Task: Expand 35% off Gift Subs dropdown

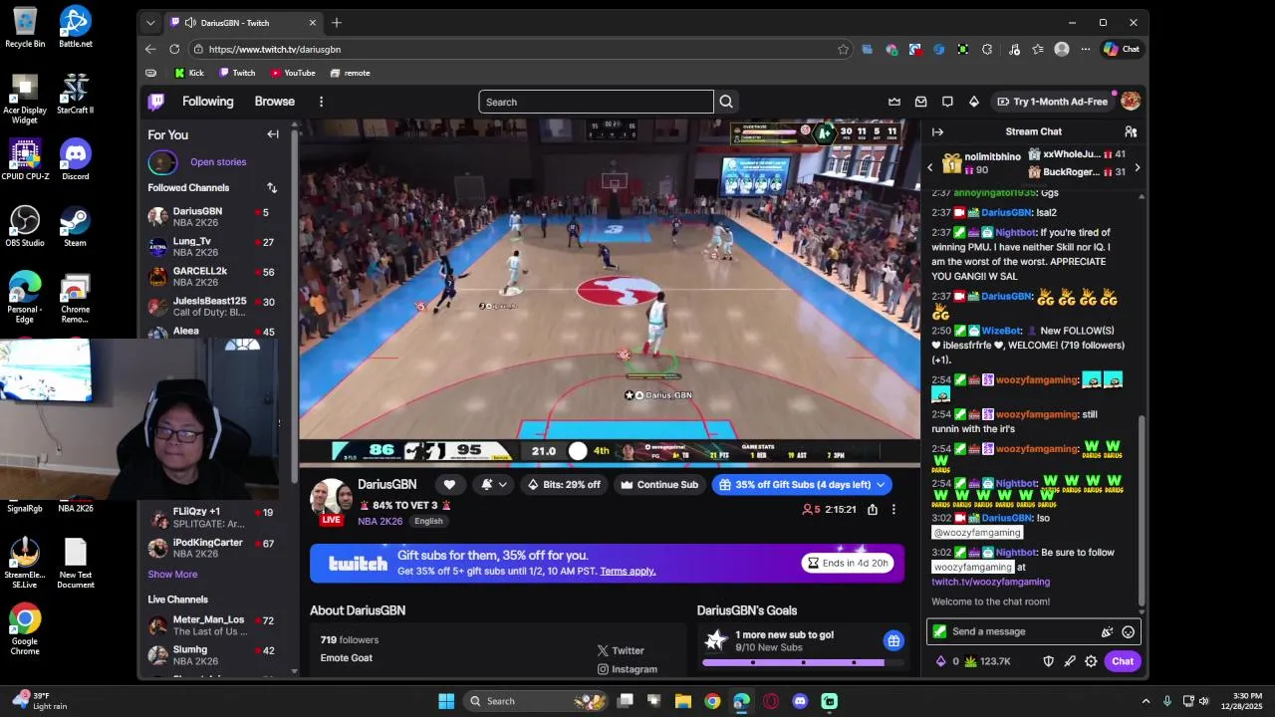Action: click(x=881, y=485)
